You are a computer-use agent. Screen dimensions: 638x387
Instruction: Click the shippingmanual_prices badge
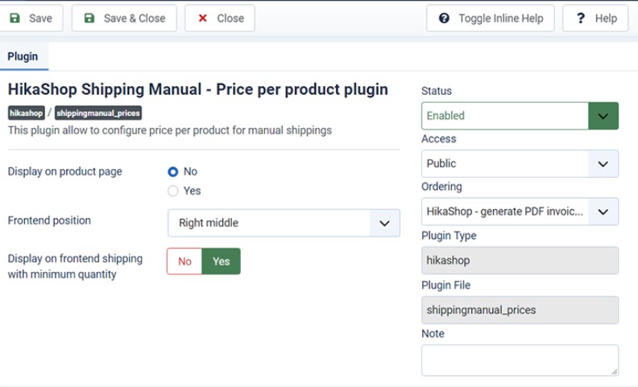[x=98, y=113]
